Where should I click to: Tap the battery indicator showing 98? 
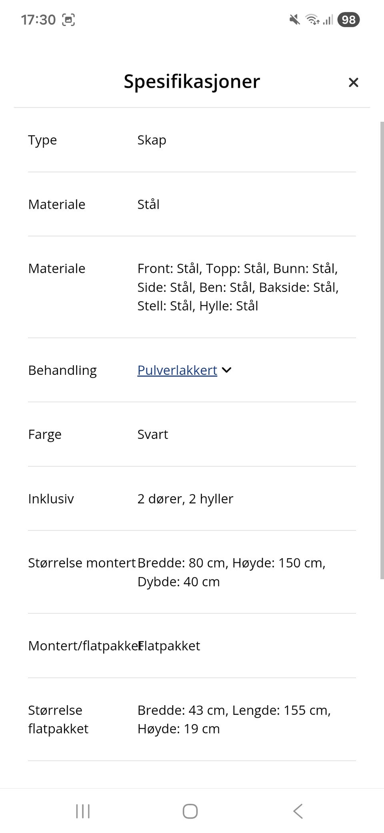tap(348, 20)
